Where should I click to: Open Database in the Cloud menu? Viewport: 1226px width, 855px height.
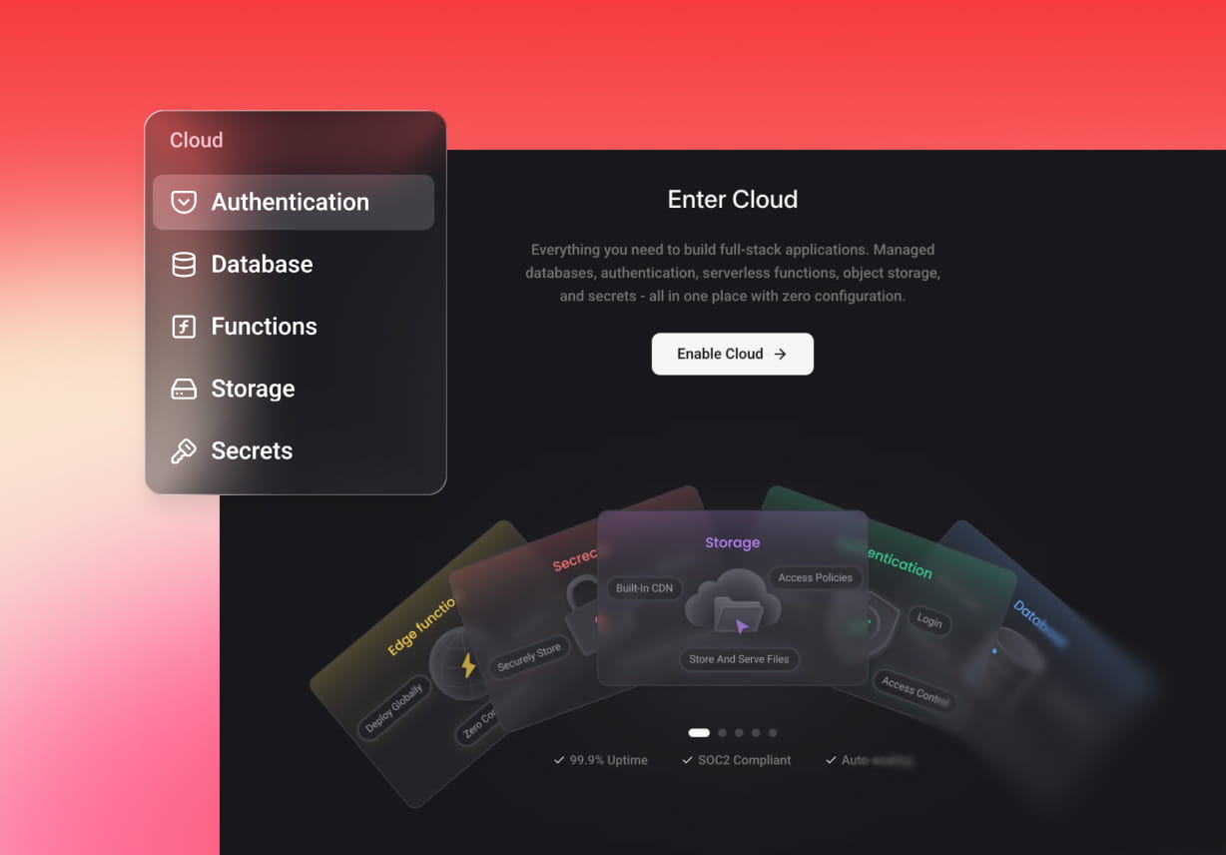pyautogui.click(x=294, y=265)
